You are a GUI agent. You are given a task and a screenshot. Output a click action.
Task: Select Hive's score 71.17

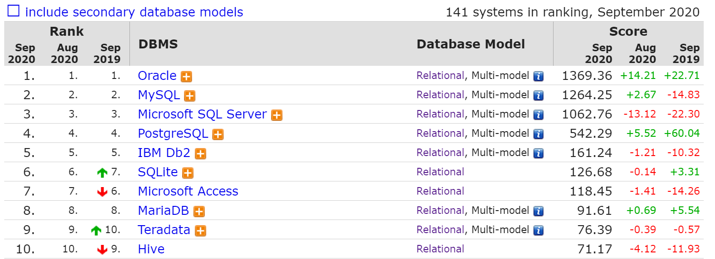point(594,249)
